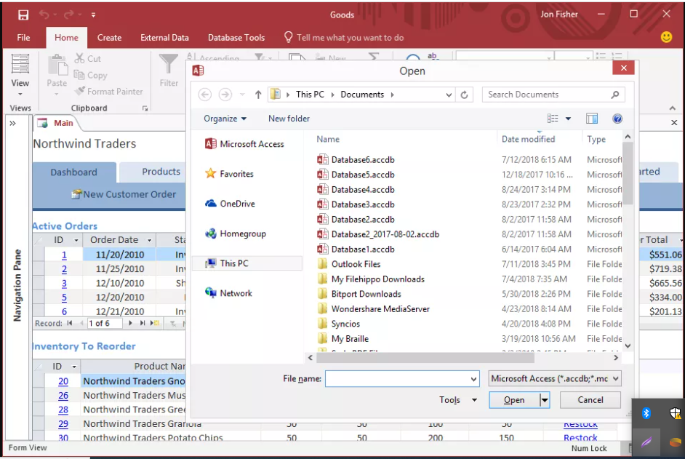The height and width of the screenshot is (459, 685).
Task: Open the Database Tools ribbon tab
Action: (x=236, y=38)
